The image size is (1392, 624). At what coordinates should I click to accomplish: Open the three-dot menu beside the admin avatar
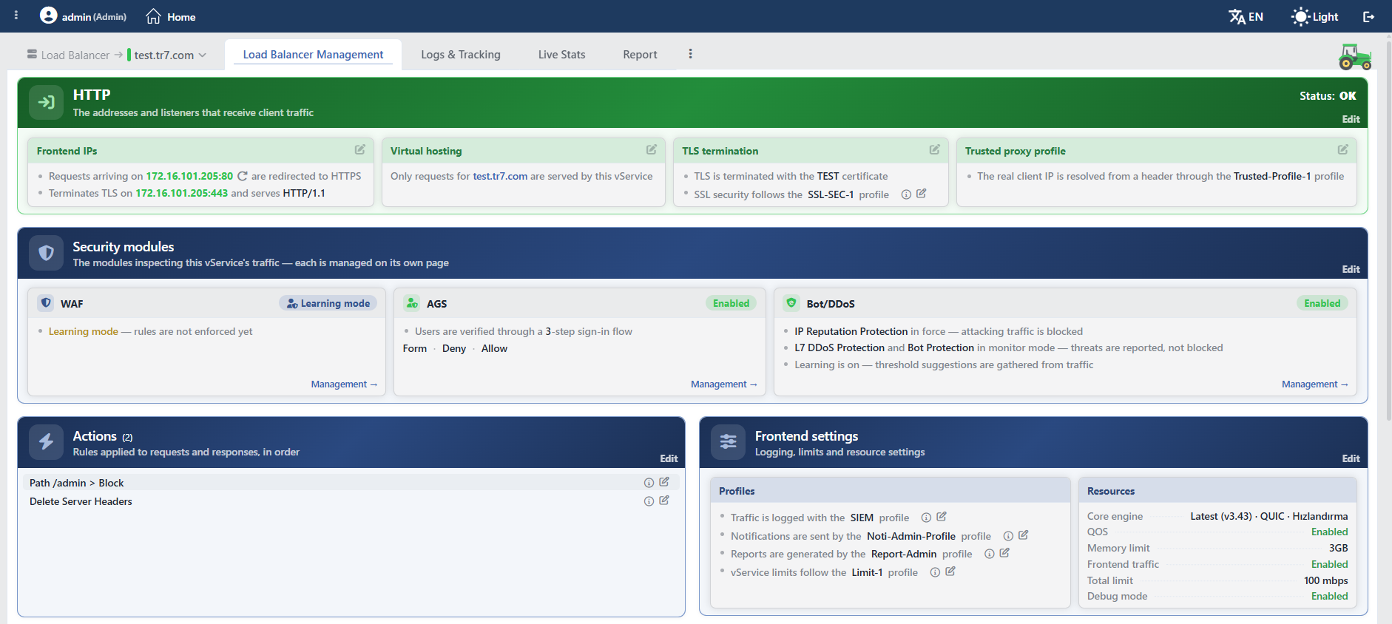coord(16,15)
